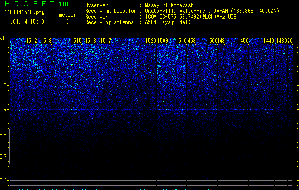Select the version number 1.0.0
Screen dimensions: 299x190
(x=65, y=4)
